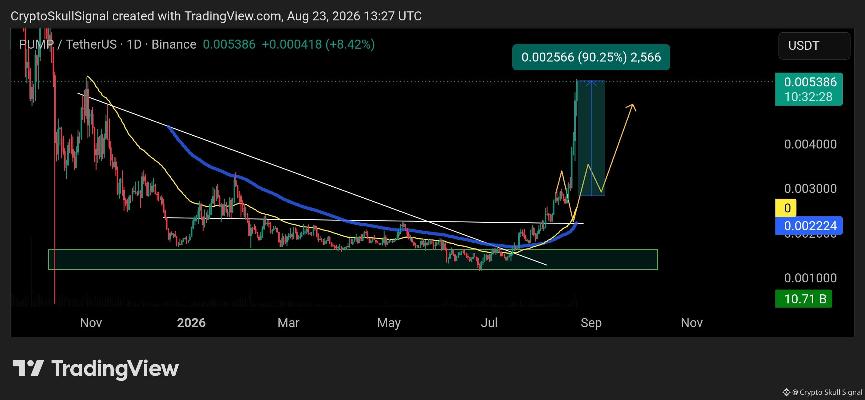Click the blue 0.002224 moving average label
The width and height of the screenshot is (865, 400).
tap(808, 225)
